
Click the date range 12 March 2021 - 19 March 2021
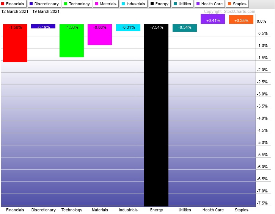pyautogui.click(x=30, y=12)
